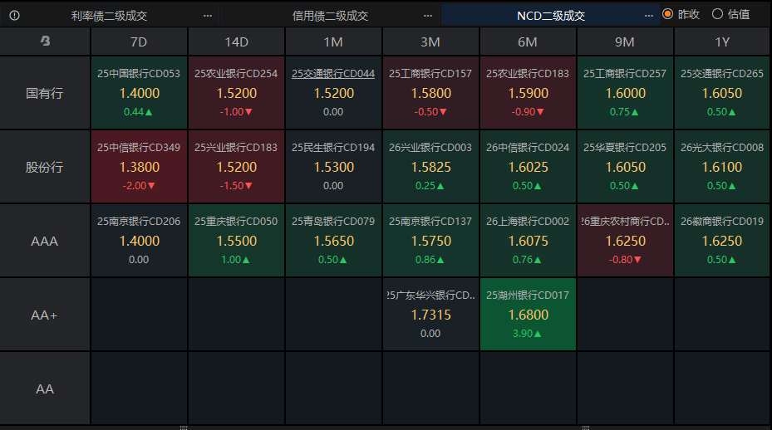This screenshot has height=430, width=772.
Task: Click the 26兴业银行CD003 cell
Action: pyautogui.click(x=430, y=167)
